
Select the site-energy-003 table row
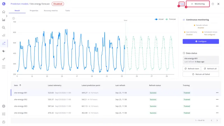(116, 106)
